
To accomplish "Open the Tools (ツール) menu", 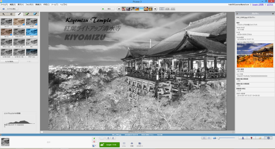I will pos(55,5).
